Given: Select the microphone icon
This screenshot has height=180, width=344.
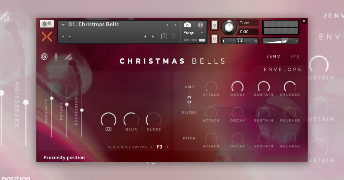Looking at the screenshot, I should [x=56, y=57].
